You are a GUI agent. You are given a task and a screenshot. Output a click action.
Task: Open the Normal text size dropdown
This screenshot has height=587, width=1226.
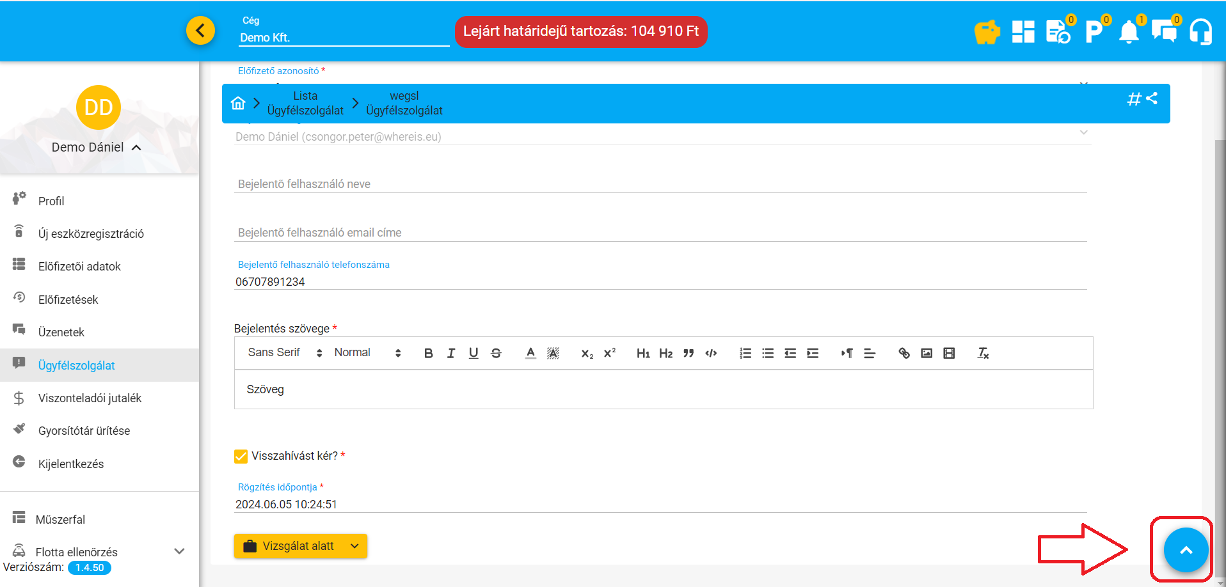(x=367, y=353)
